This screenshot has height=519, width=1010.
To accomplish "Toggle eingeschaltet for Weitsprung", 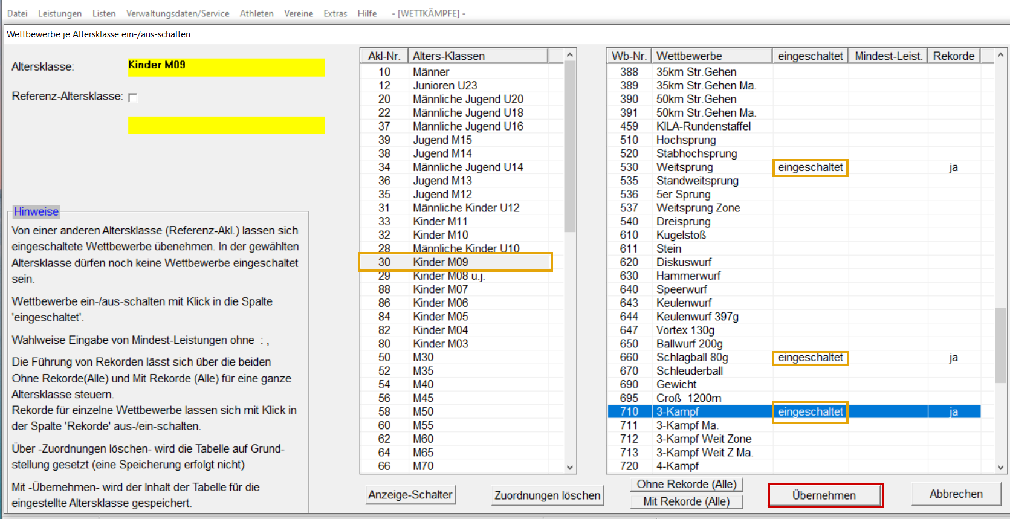I will pyautogui.click(x=810, y=167).
